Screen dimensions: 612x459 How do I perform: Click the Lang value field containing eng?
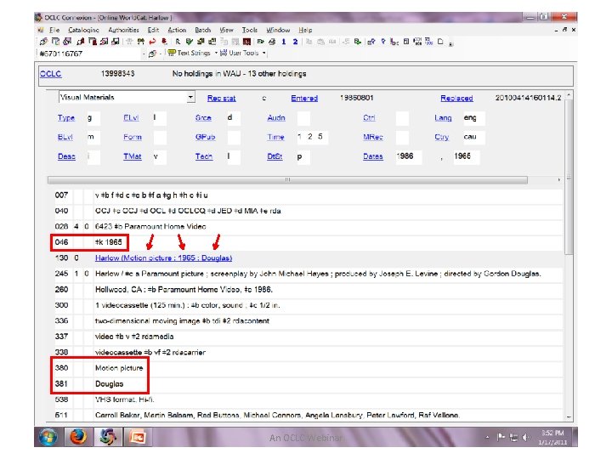pyautogui.click(x=473, y=118)
